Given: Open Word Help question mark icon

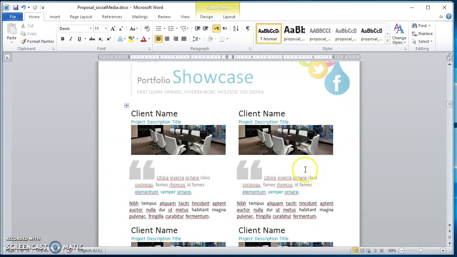Looking at the screenshot, I should [449, 17].
